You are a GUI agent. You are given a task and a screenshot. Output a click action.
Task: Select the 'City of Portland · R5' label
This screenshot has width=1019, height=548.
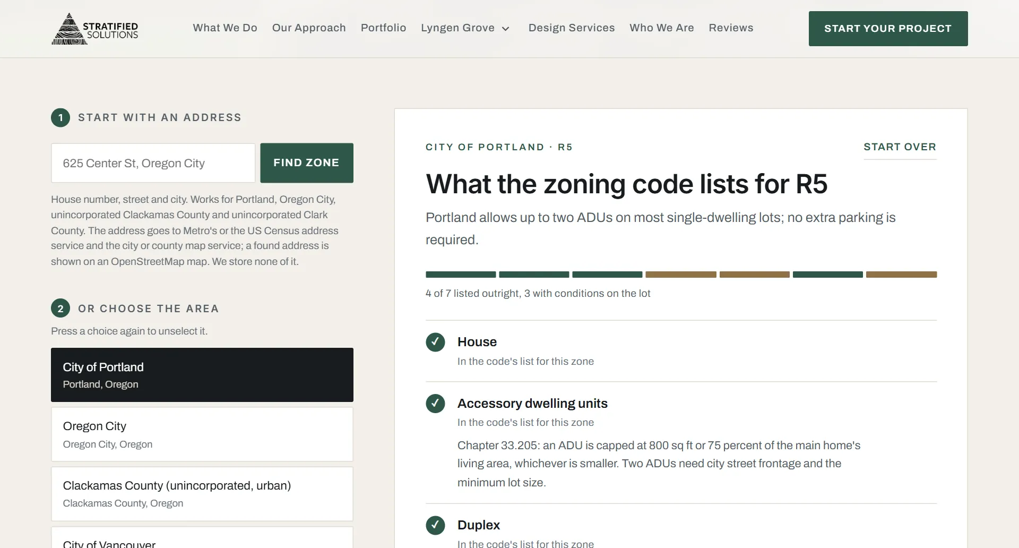(499, 147)
